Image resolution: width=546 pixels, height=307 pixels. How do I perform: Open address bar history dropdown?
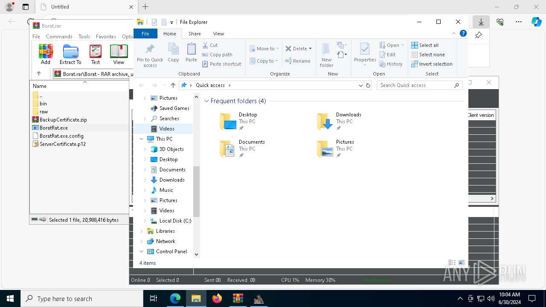[361, 85]
